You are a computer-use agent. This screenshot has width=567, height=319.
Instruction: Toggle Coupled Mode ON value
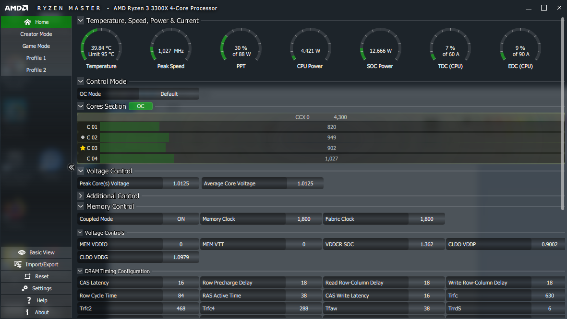point(181,219)
